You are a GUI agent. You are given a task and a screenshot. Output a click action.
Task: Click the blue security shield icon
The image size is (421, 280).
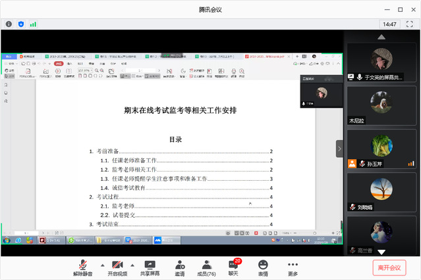(20, 24)
